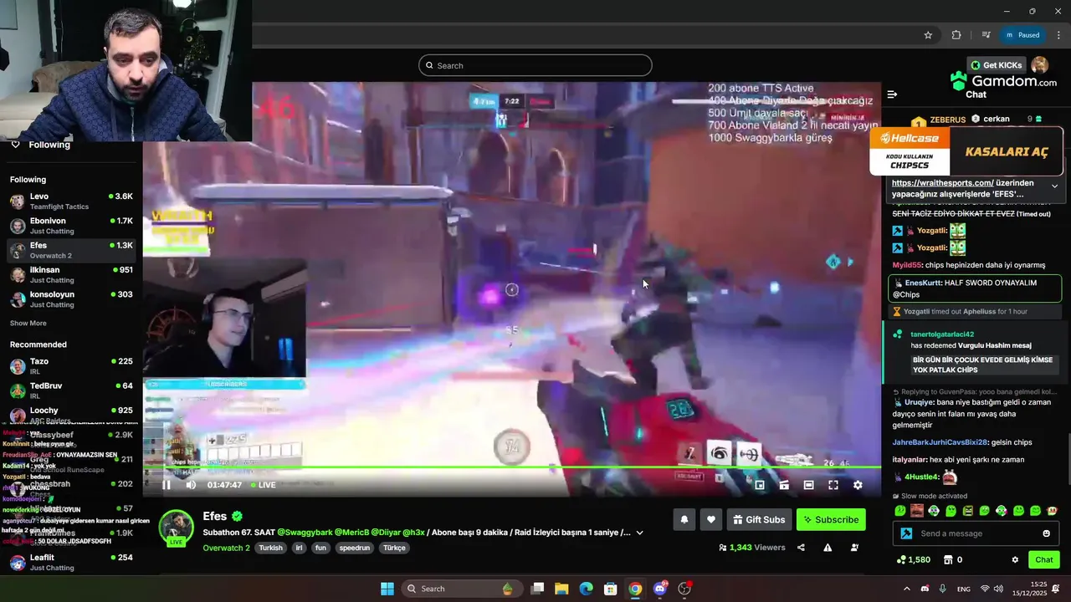
Task: Pause the live stream video
Action: [167, 485]
